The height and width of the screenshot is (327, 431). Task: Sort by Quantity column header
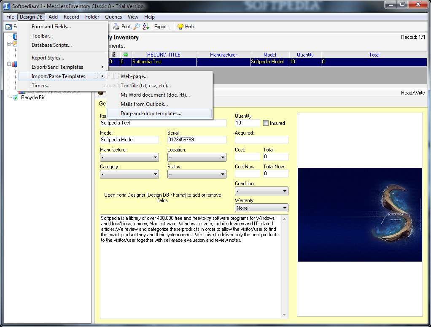coord(305,55)
